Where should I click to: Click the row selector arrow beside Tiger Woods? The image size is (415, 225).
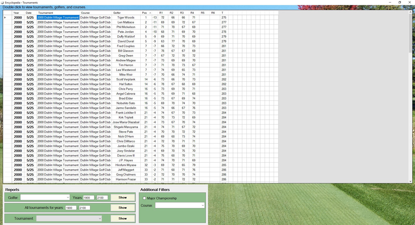[x=5, y=18]
